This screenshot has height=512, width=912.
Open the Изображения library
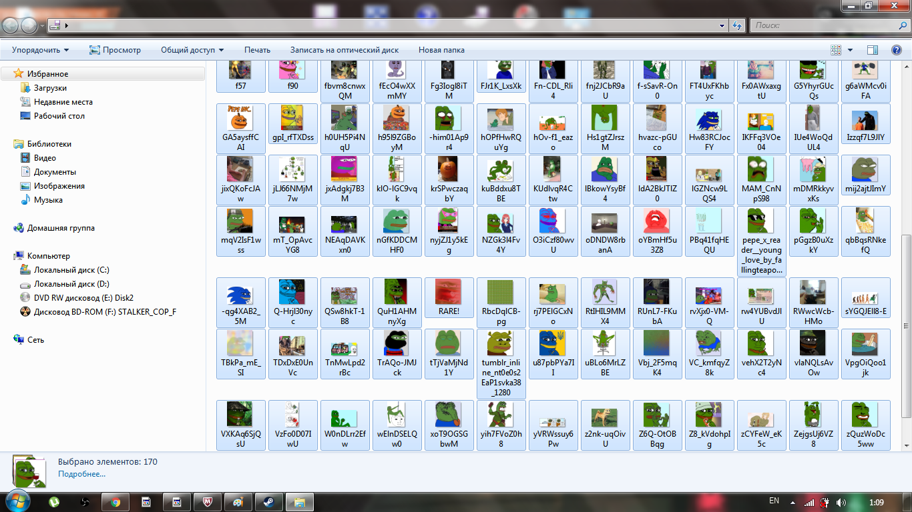pyautogui.click(x=59, y=186)
